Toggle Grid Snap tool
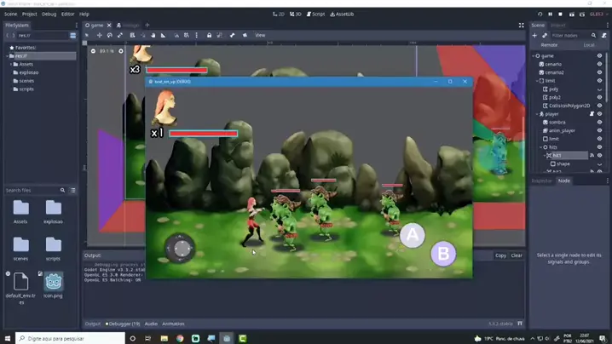612x344 pixels. pyautogui.click(x=187, y=35)
